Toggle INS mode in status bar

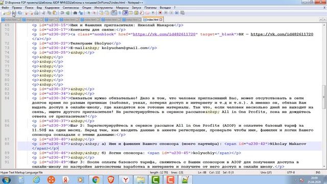point(318,173)
